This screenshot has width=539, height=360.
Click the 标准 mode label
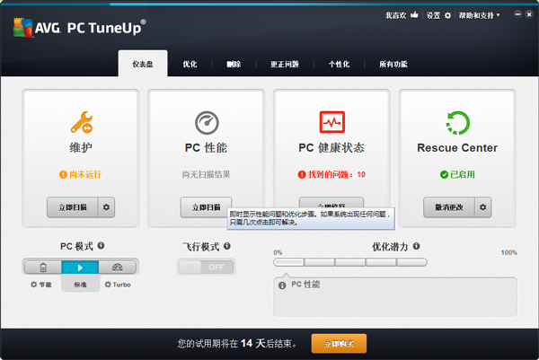pos(81,285)
